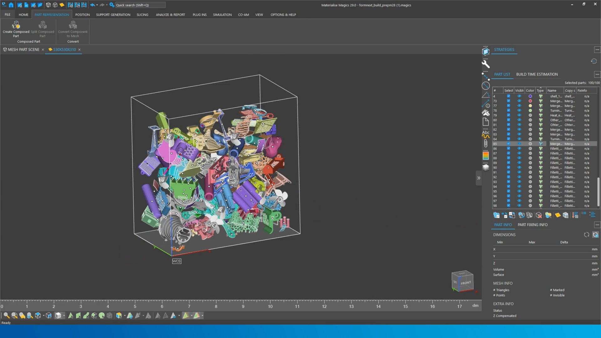Screen dimensions: 601x338
Task: Open the Support Generation ribbon tab
Action: [113, 15]
